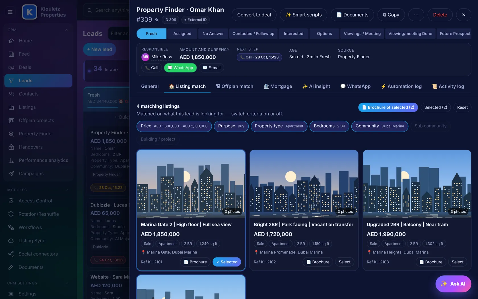Collapse the MODULES sidebar section
This screenshot has height=299, width=478.
click(67, 190)
